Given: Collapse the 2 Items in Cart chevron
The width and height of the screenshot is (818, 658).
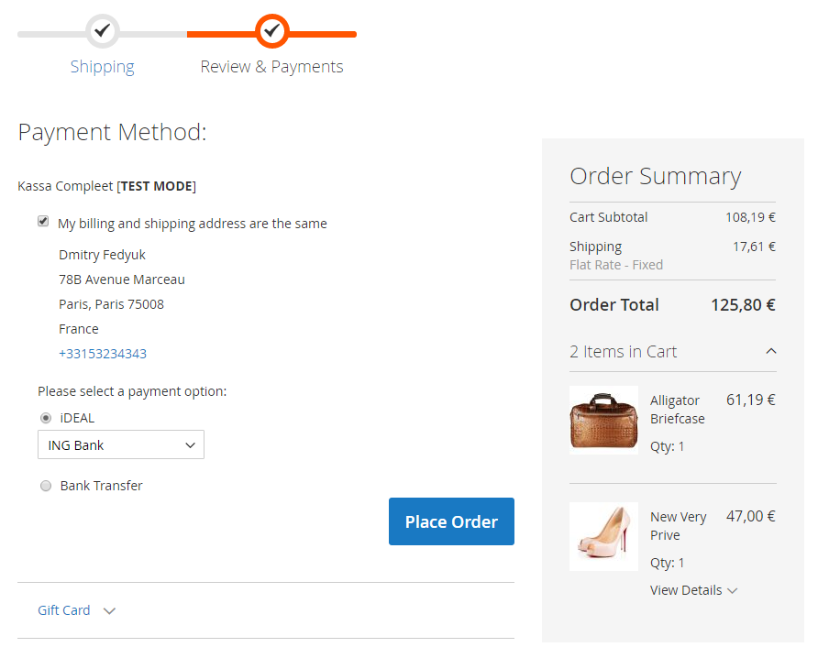Looking at the screenshot, I should point(770,351).
